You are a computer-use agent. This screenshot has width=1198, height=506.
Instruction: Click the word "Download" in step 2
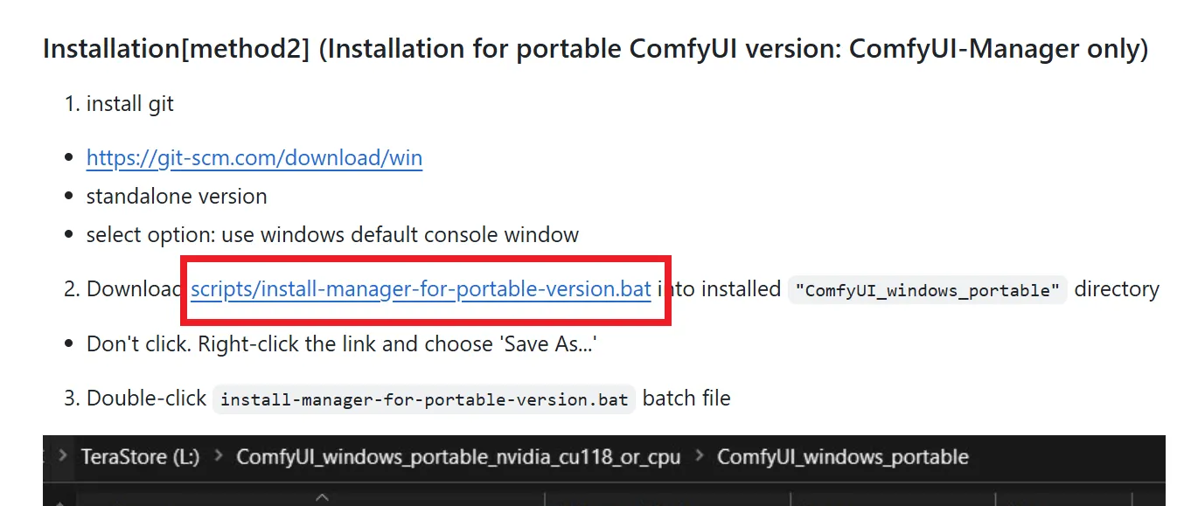[x=133, y=289]
